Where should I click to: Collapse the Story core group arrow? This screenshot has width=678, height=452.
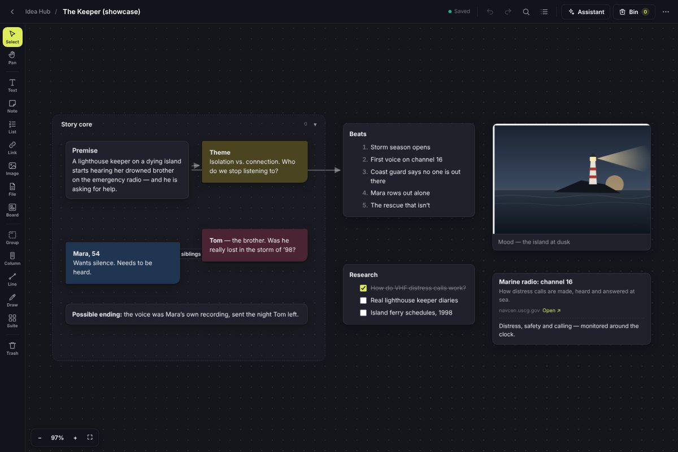[315, 124]
